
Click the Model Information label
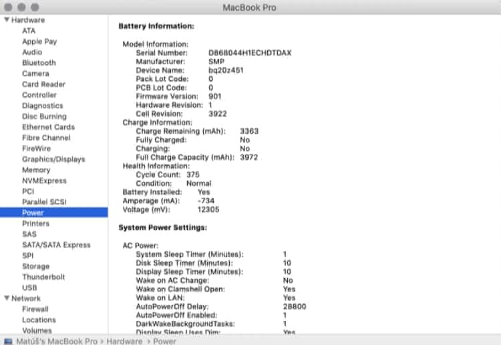[x=156, y=44]
